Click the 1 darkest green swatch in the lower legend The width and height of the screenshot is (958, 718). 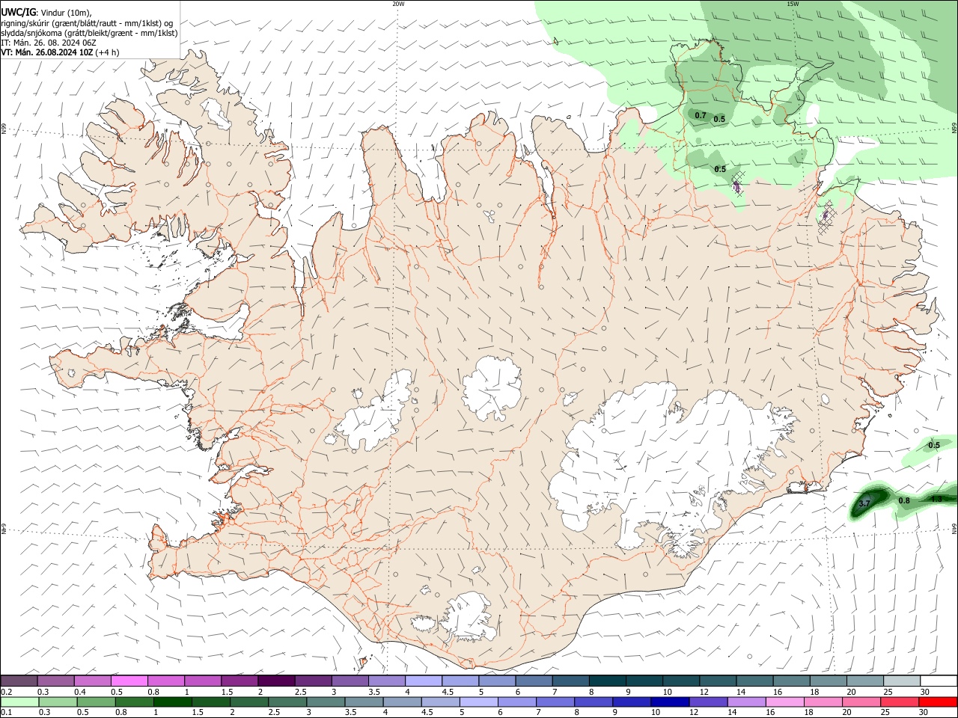(173, 702)
